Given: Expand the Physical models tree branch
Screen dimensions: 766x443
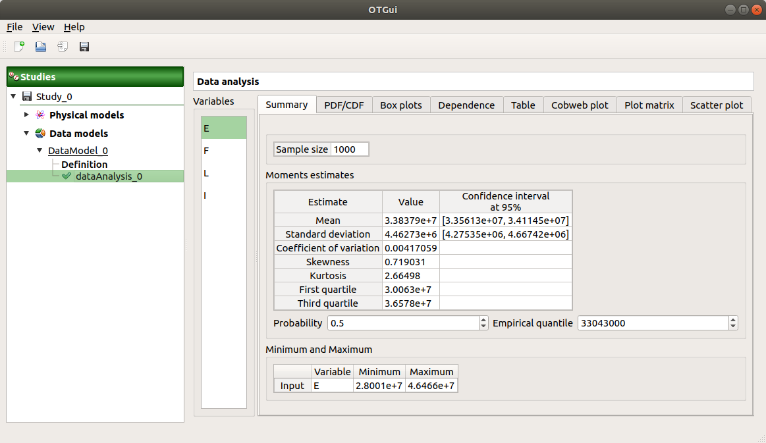Looking at the screenshot, I should (26, 115).
